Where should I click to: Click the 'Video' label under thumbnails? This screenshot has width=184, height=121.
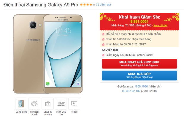[74, 112]
